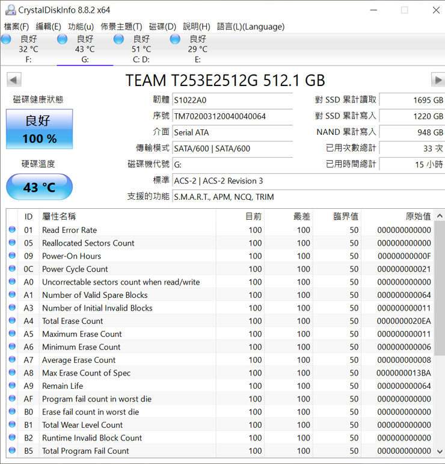The width and height of the screenshot is (445, 464).
Task: Click raw value 000000000021 of Power Cycle Count
Action: (404, 269)
